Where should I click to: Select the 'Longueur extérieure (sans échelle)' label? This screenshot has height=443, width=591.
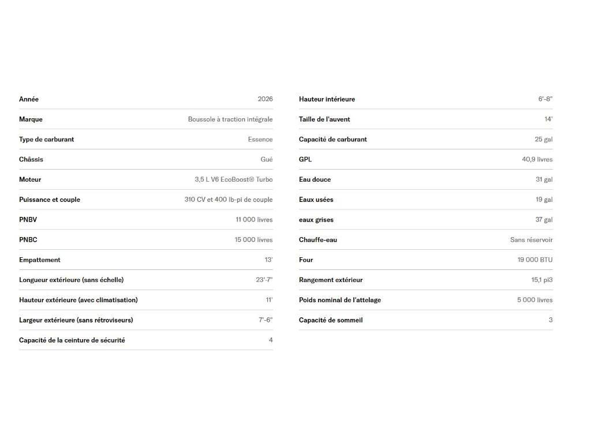coord(71,280)
